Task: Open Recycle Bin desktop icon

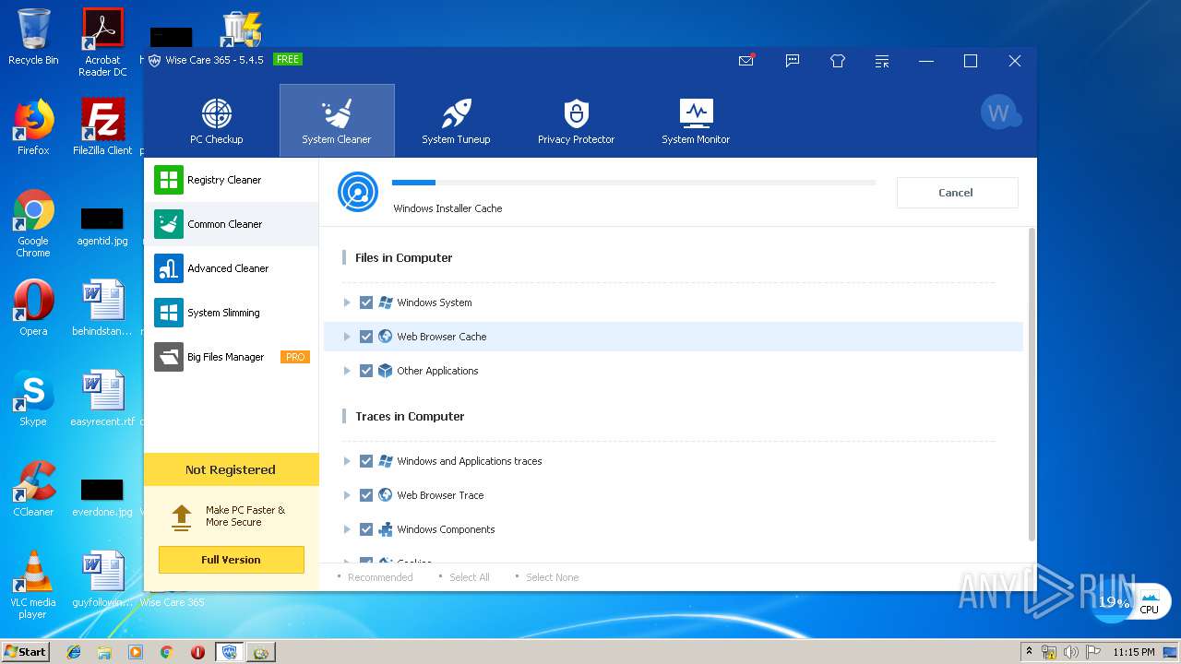Action: coord(33,37)
